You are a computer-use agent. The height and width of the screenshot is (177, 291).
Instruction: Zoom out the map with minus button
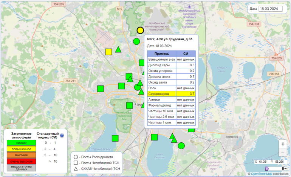tap(283, 153)
